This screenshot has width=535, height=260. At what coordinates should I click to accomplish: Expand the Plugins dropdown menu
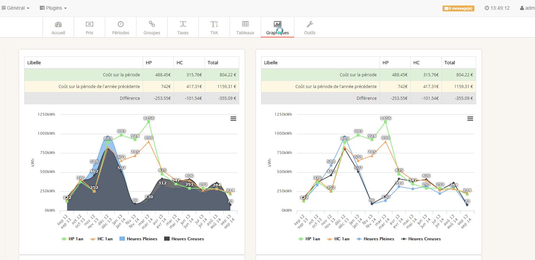(53, 8)
